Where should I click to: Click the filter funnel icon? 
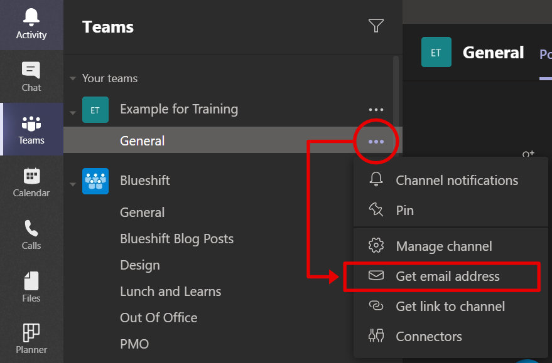376,26
